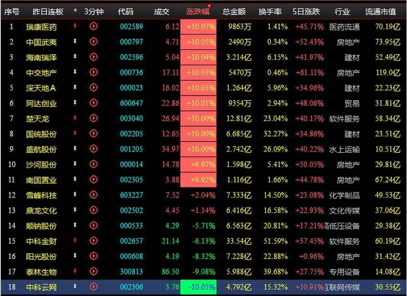Select stock name 同达创业

click(41, 103)
